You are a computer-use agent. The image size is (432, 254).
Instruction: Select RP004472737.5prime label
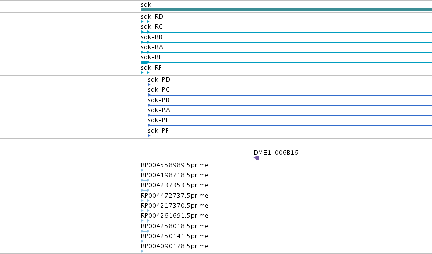tap(175, 196)
